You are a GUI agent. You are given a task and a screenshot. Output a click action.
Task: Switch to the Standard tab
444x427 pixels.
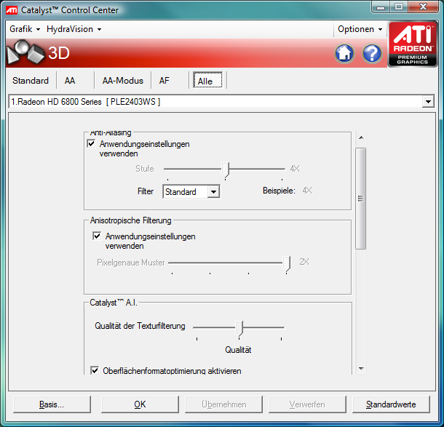tap(31, 81)
